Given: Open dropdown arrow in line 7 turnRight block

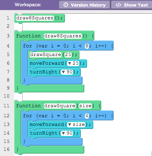Looking at the screenshot, I should 63,72.
